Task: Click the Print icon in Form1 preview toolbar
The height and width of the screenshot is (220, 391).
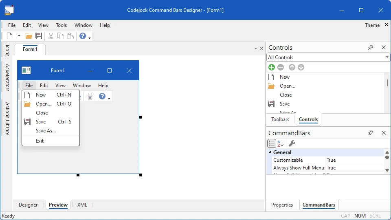Action: [90, 96]
